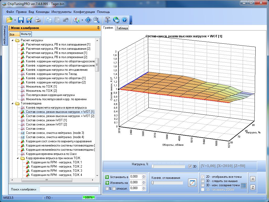Collapse the 'Расчет нагрузки' tree folder
This screenshot has width=269, height=202.
point(12,40)
